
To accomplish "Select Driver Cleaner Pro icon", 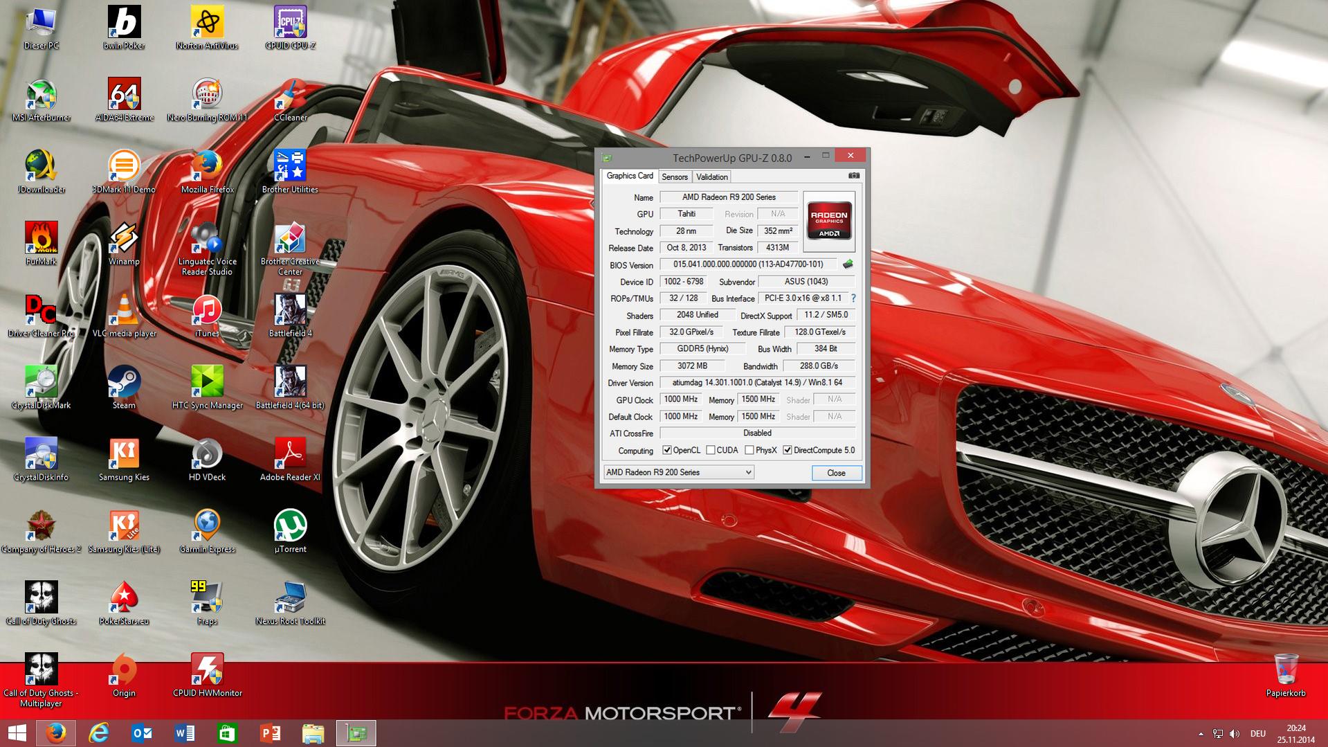I will [x=42, y=317].
